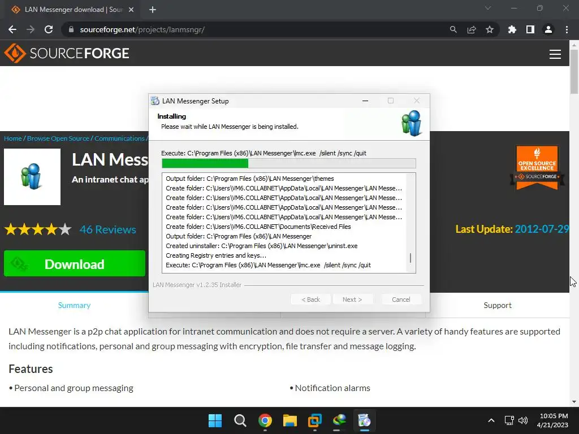Open Chrome profile avatar
This screenshot has height=434, width=579.
pos(548,29)
